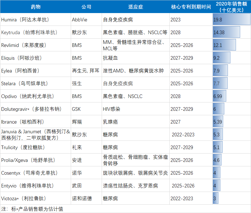
Task: Click the Trulicity（度拉糖肽）cell
Action: pos(36,147)
